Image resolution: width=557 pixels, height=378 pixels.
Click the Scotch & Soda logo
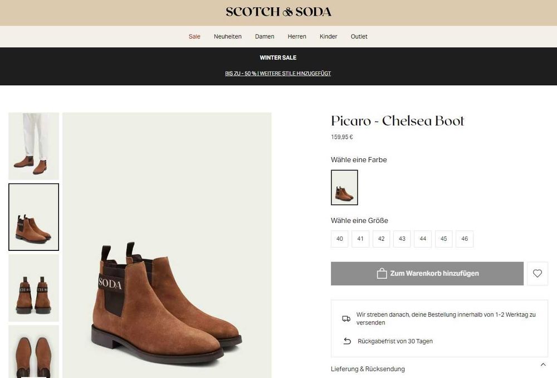(278, 12)
